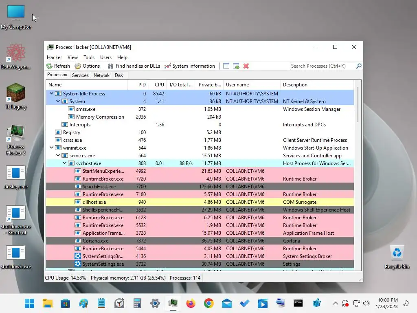Click the Refresh toolbar button

(x=58, y=66)
